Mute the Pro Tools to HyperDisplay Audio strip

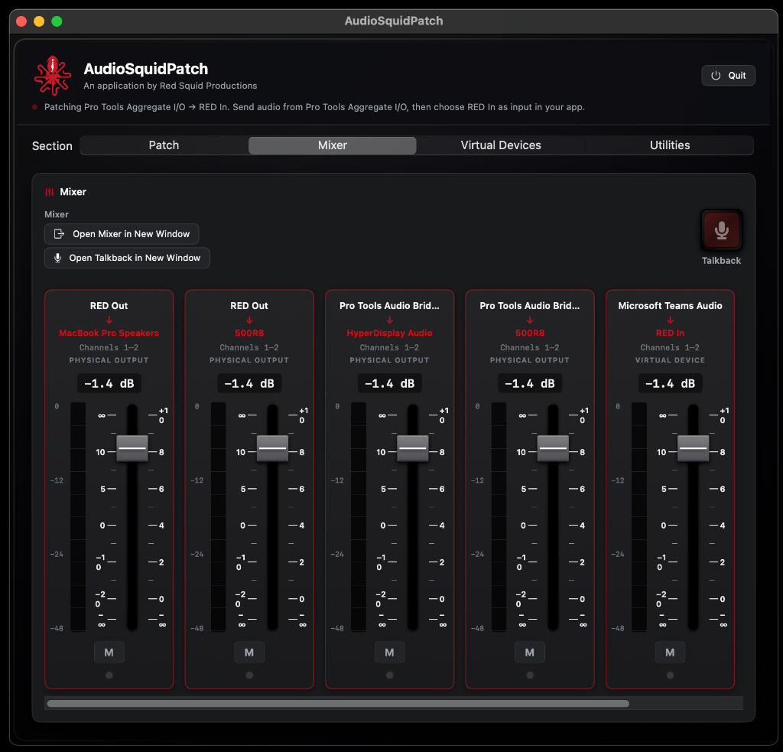389,652
